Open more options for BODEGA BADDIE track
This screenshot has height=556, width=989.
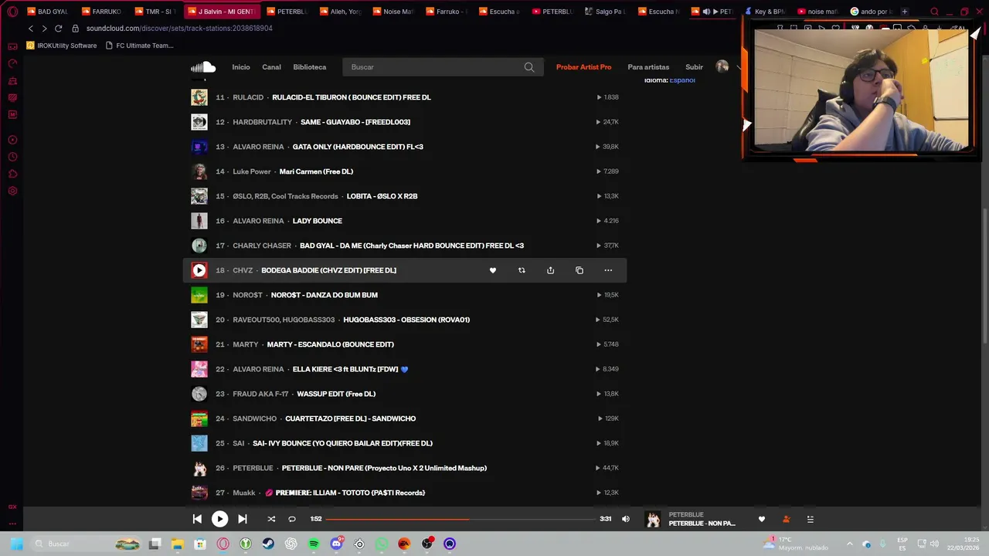[608, 270]
